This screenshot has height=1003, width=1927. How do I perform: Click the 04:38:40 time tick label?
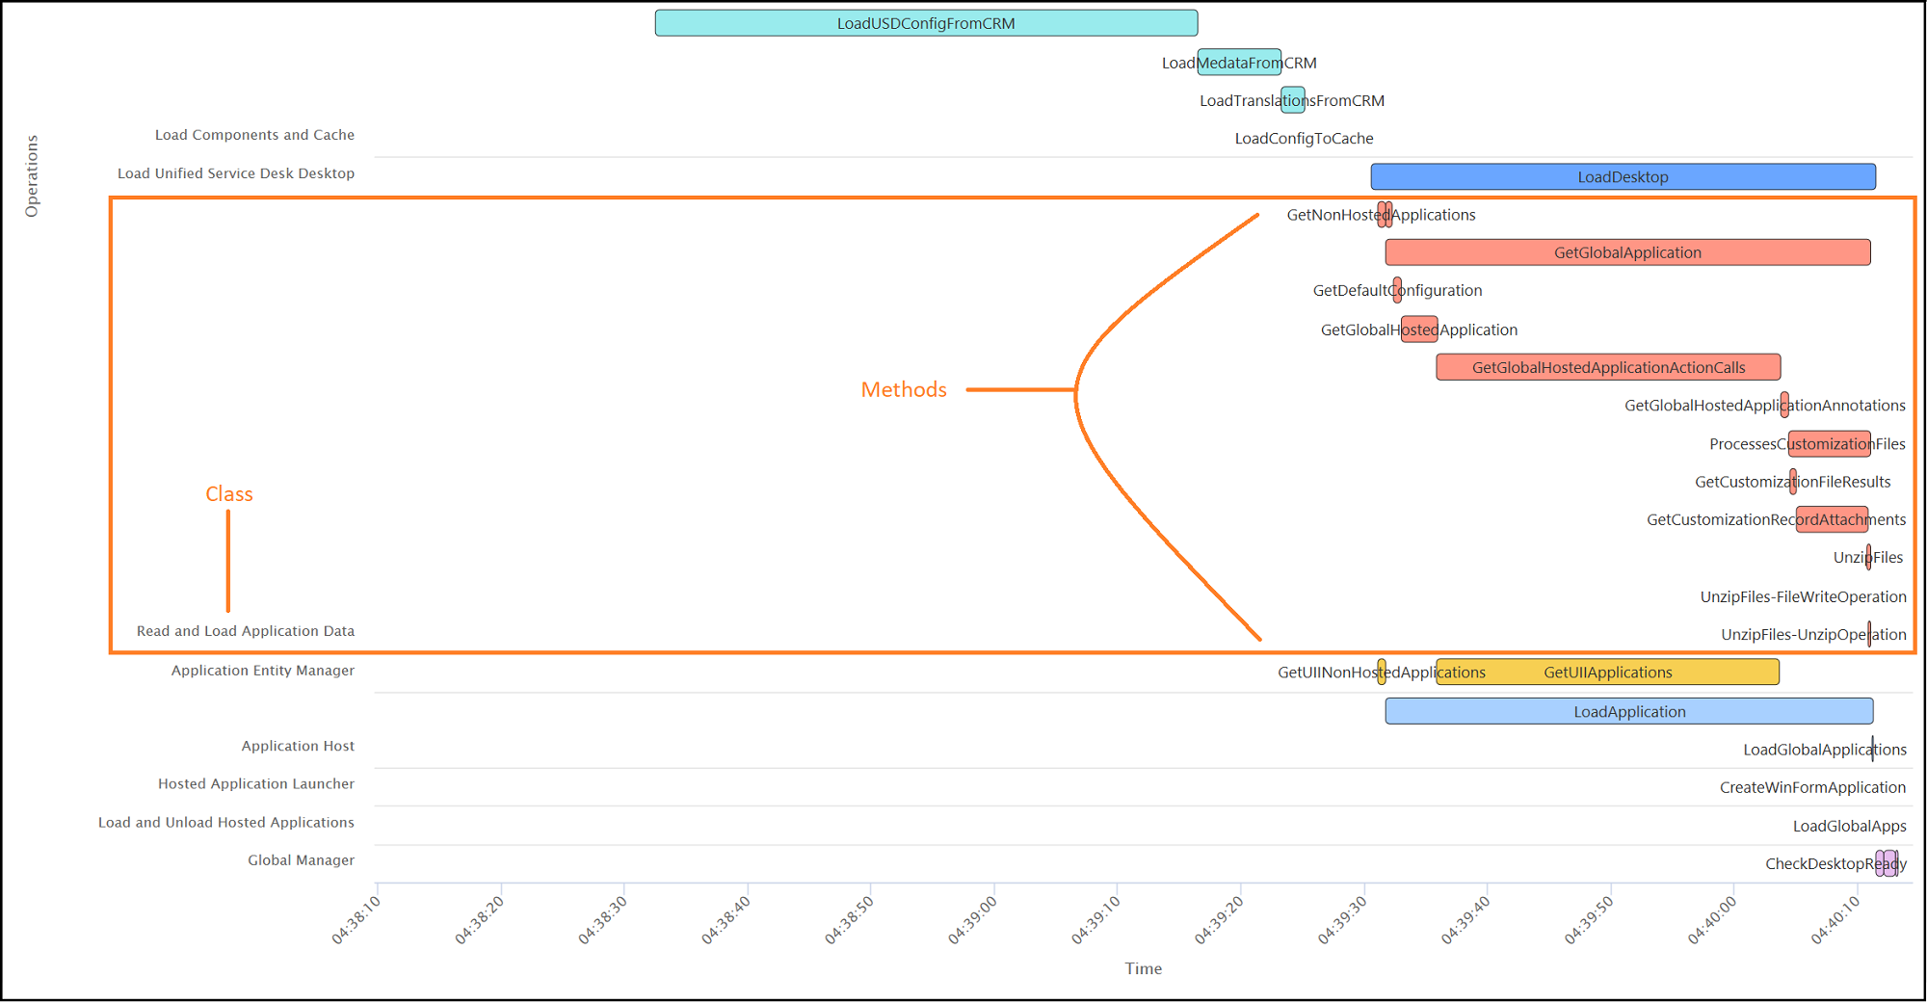point(726,920)
